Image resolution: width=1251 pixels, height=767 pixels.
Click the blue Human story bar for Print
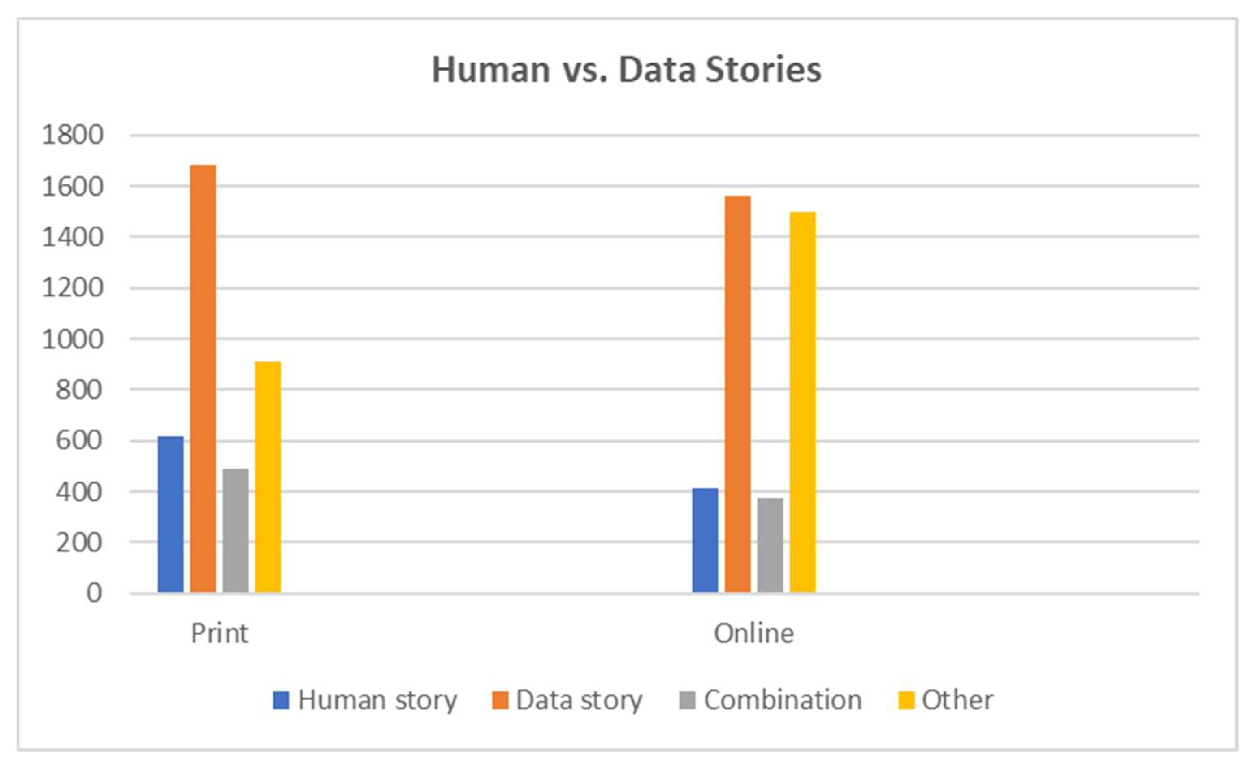point(171,514)
